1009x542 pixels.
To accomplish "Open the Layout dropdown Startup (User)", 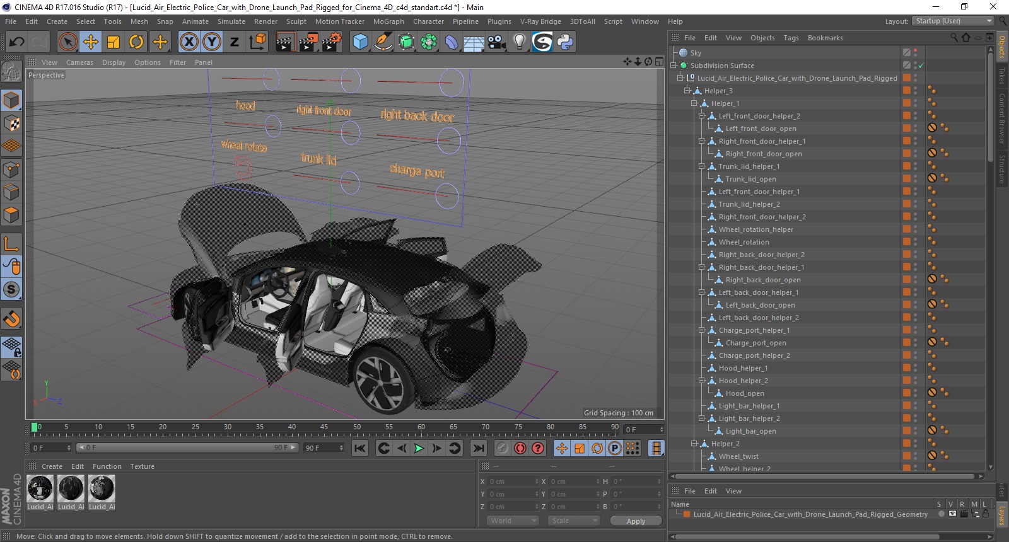I will point(952,21).
